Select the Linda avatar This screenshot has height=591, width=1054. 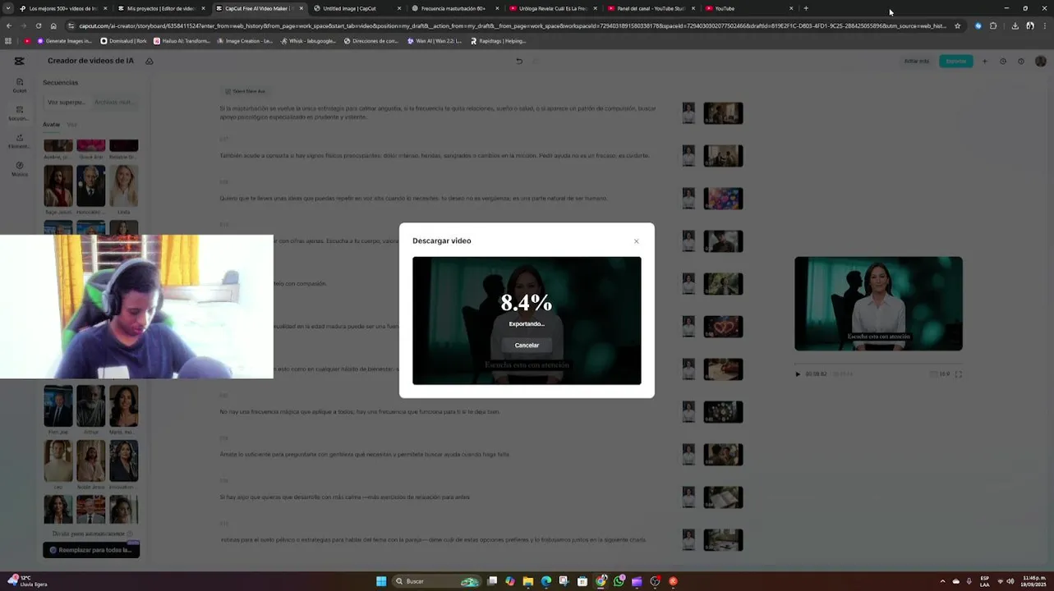[x=124, y=186]
